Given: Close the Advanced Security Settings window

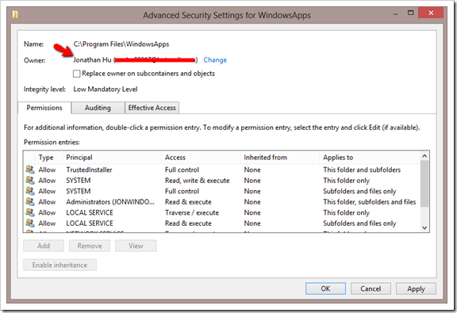Looking at the screenshot, I should click(x=431, y=13).
